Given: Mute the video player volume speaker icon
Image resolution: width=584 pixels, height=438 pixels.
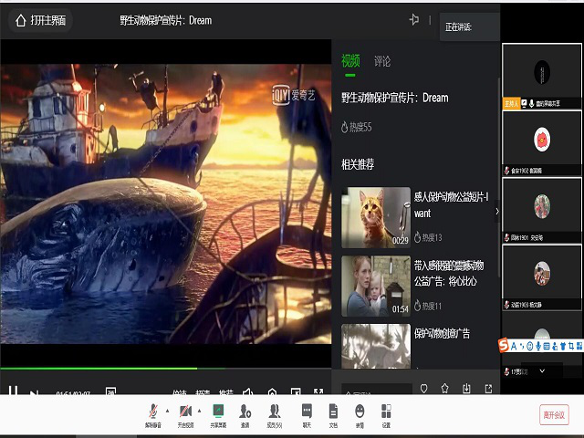Looking at the screenshot, I should 247,391.
